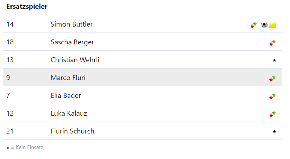Image resolution: width=290 pixels, height=159 pixels.
Task: Click the Ersatzspieler heading
Action: 27,7
